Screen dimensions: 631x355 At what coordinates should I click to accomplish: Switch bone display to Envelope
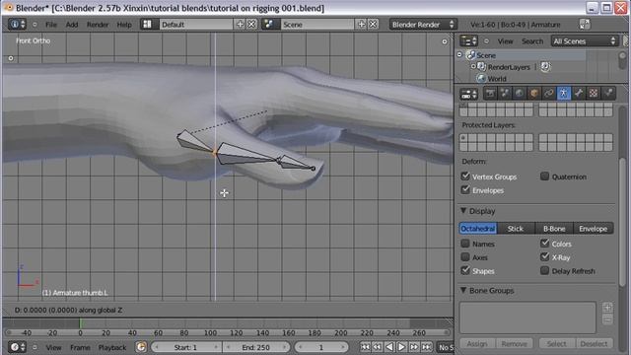[594, 228]
